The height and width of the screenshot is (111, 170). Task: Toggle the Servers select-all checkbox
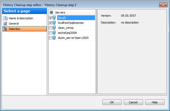click(x=51, y=12)
